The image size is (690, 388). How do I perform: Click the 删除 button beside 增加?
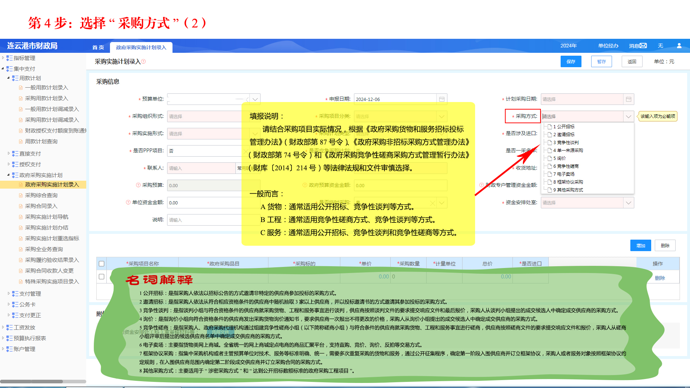pos(665,245)
